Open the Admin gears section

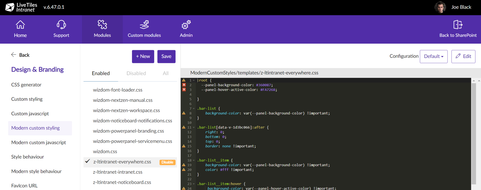186,29
